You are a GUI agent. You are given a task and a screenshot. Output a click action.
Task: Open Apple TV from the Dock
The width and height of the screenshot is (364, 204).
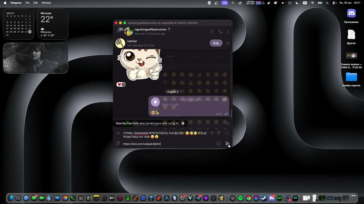[112, 198]
